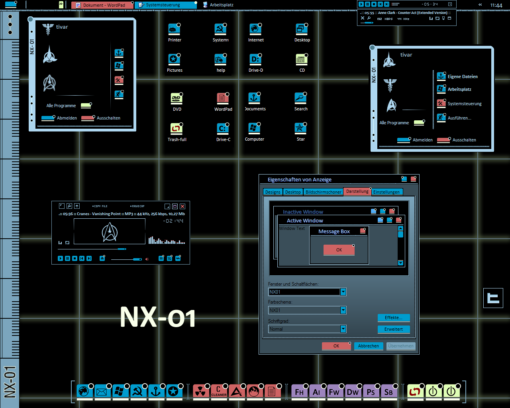Expand the quick launch chevron left of WordPad
The height and width of the screenshot is (408, 510).
pyautogui.click(x=61, y=5)
